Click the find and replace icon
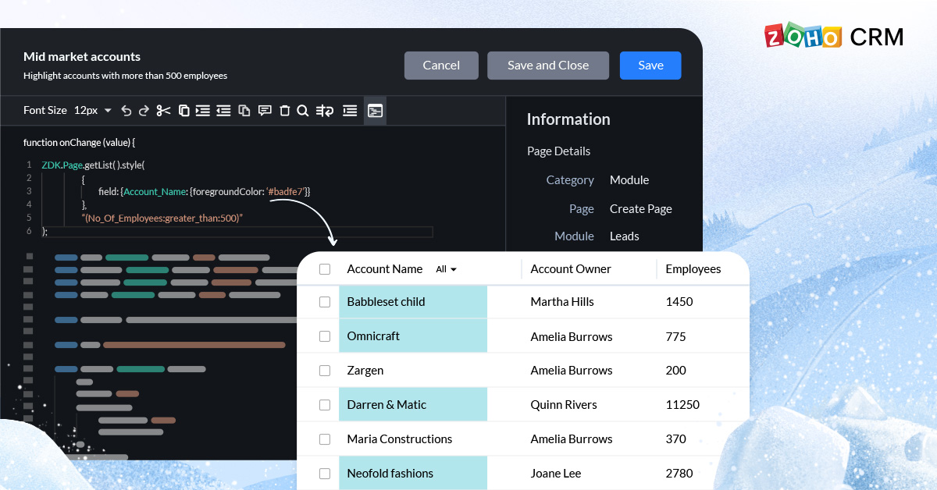This screenshot has height=490, width=937. pyautogui.click(x=325, y=111)
